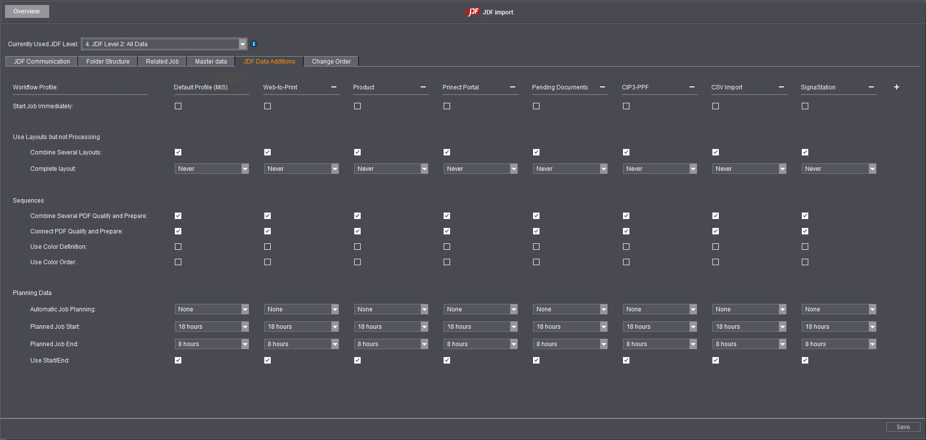Viewport: 926px width, 440px height.
Task: Click the Save button
Action: tap(903, 427)
